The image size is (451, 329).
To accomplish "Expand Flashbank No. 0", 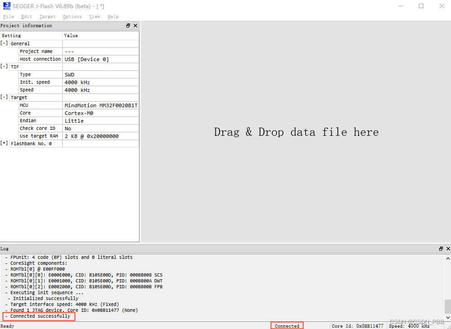I will [x=5, y=143].
